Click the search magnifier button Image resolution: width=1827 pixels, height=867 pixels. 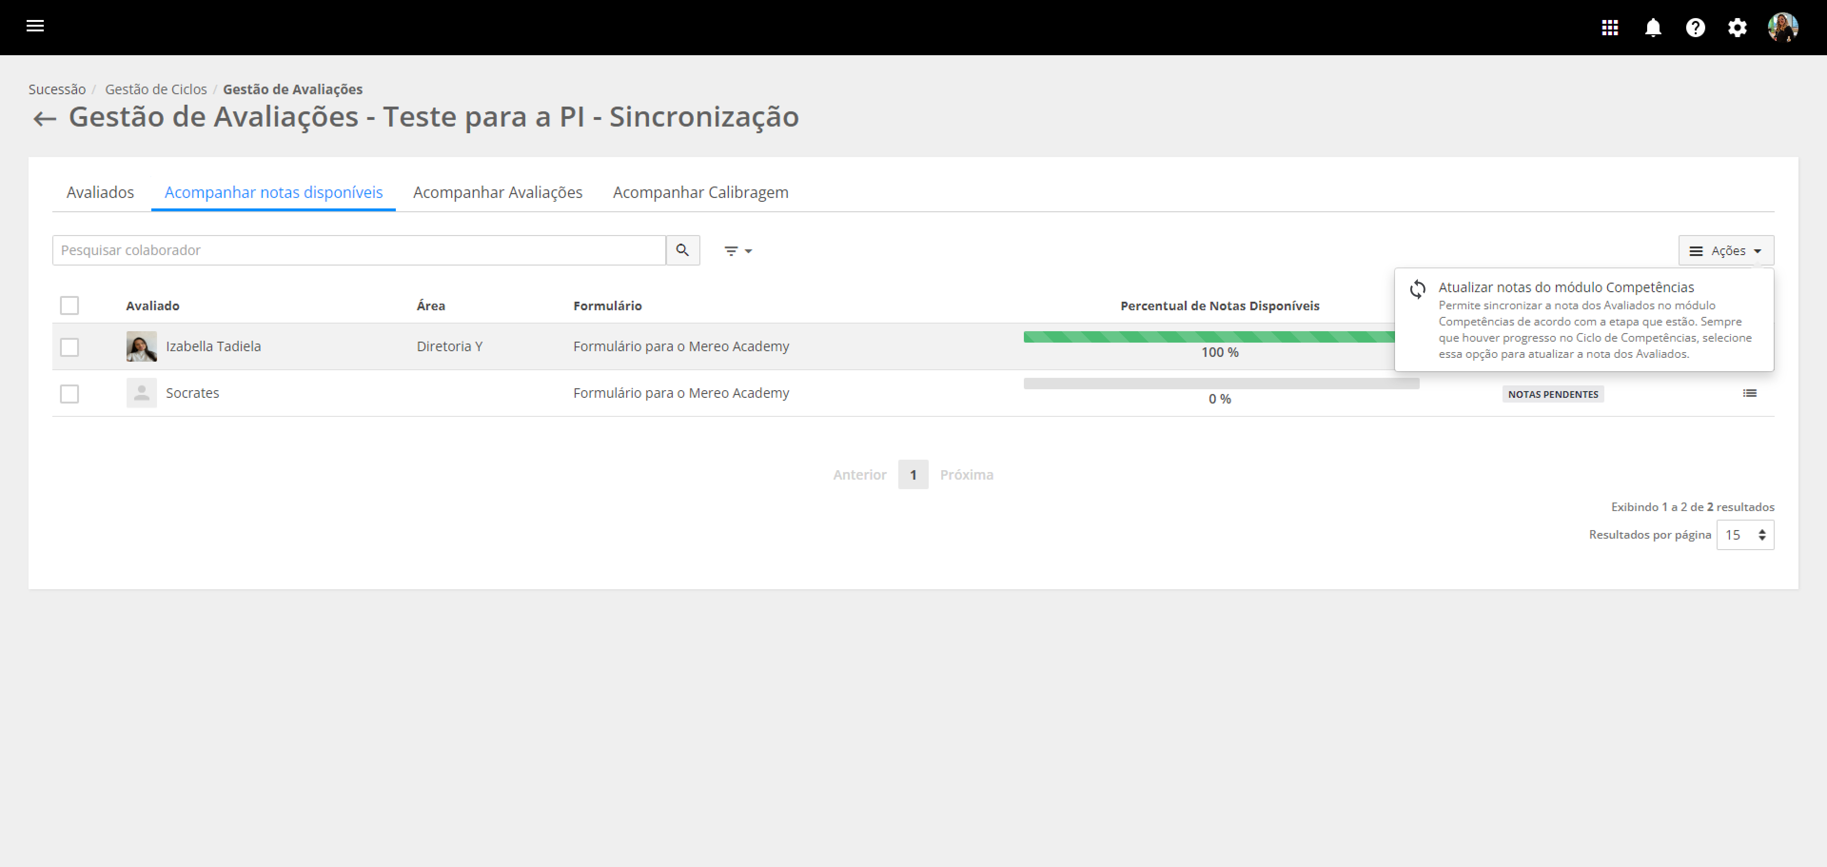pyautogui.click(x=682, y=250)
